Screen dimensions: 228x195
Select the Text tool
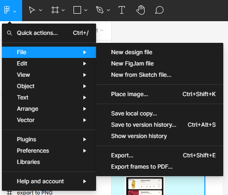pyautogui.click(x=122, y=10)
